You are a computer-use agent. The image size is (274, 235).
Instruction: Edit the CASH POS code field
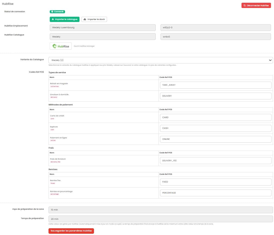click(x=216, y=128)
